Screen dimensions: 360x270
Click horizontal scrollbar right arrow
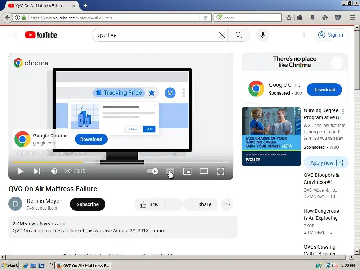(352, 257)
